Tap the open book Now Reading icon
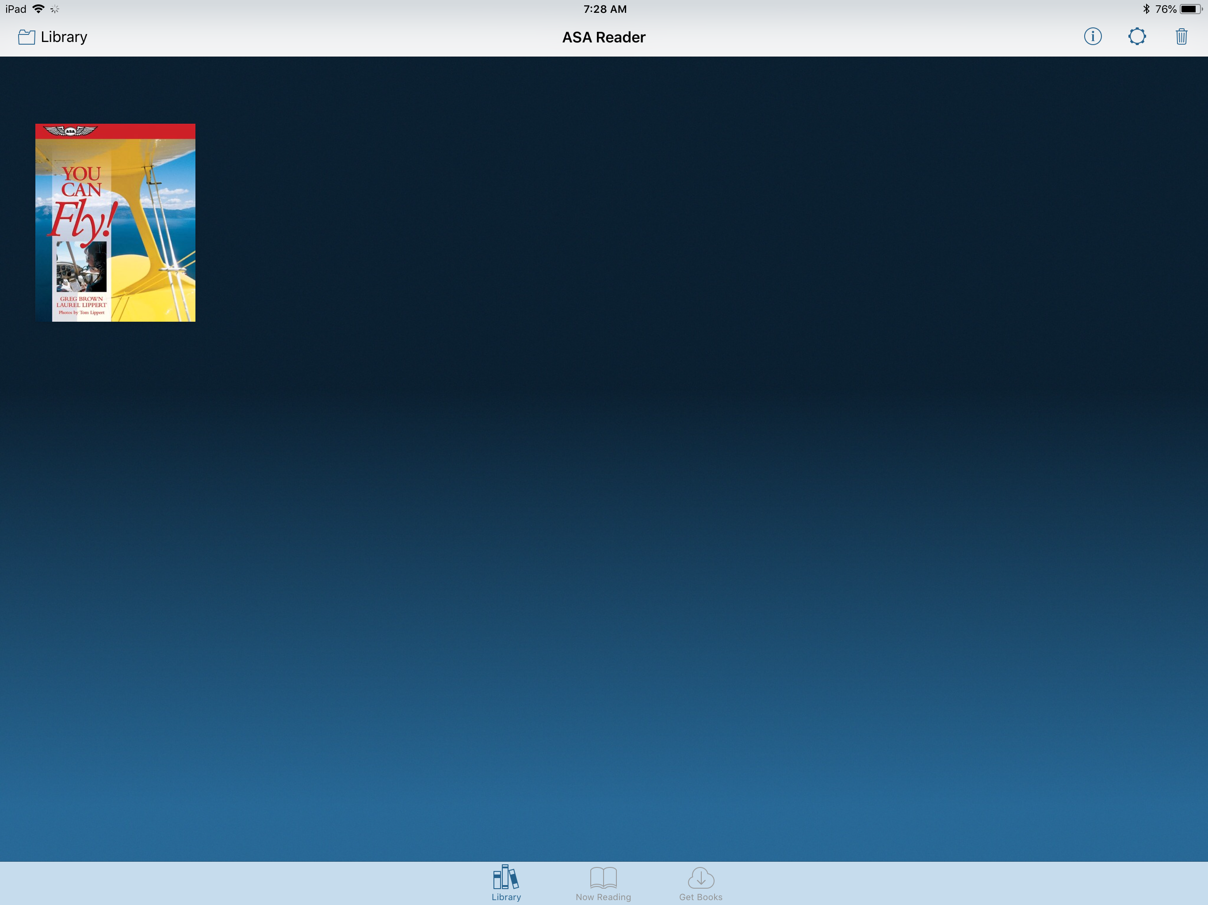The image size is (1208, 905). pos(603,877)
